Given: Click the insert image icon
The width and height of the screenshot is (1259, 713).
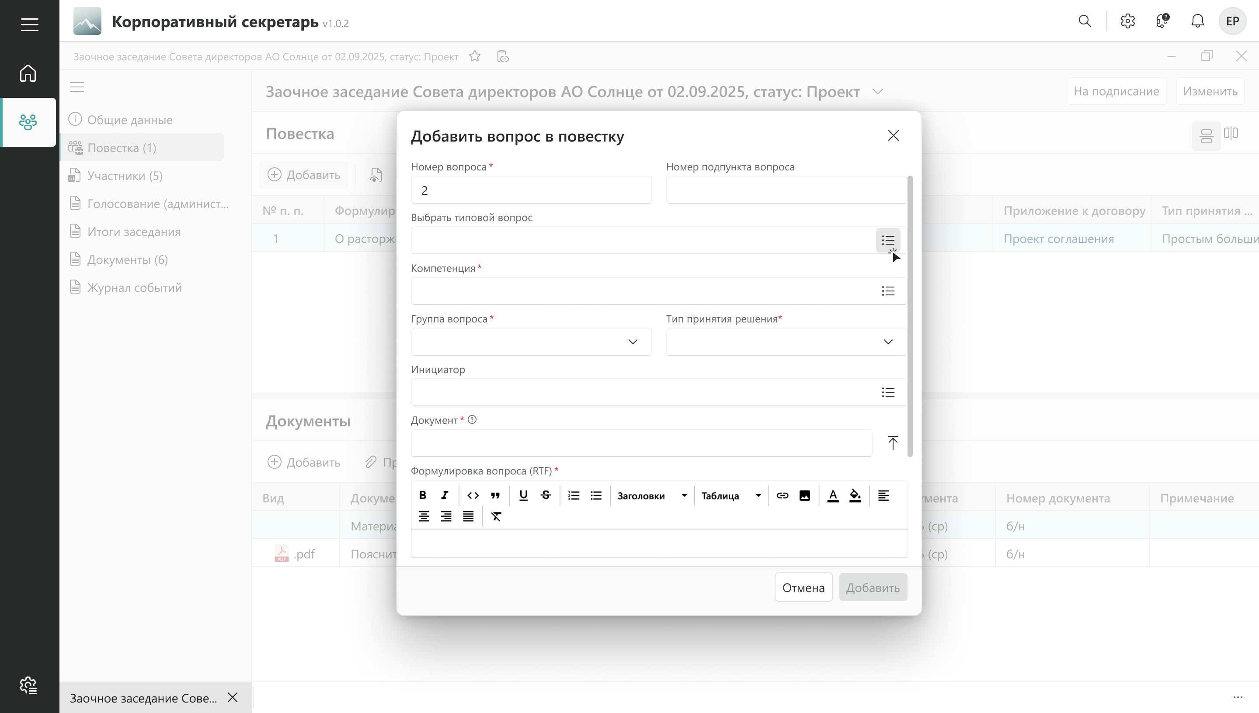Looking at the screenshot, I should click(804, 495).
